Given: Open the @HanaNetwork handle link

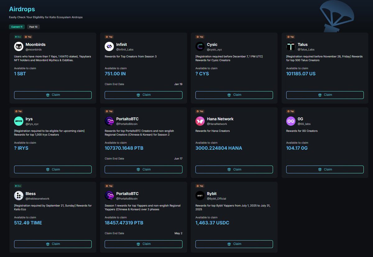Looking at the screenshot, I should (x=217, y=124).
